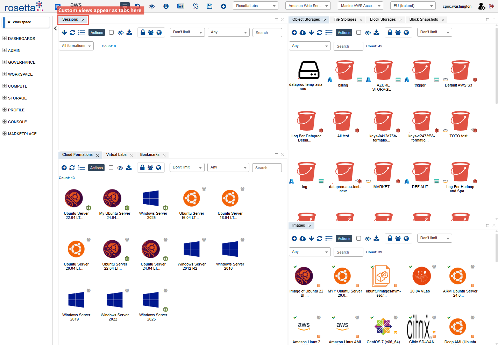Open the Block Snapshots tab

tap(424, 20)
